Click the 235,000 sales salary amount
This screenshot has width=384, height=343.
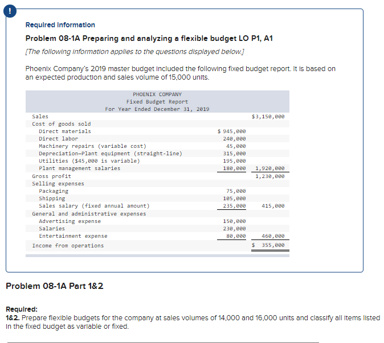(234, 206)
